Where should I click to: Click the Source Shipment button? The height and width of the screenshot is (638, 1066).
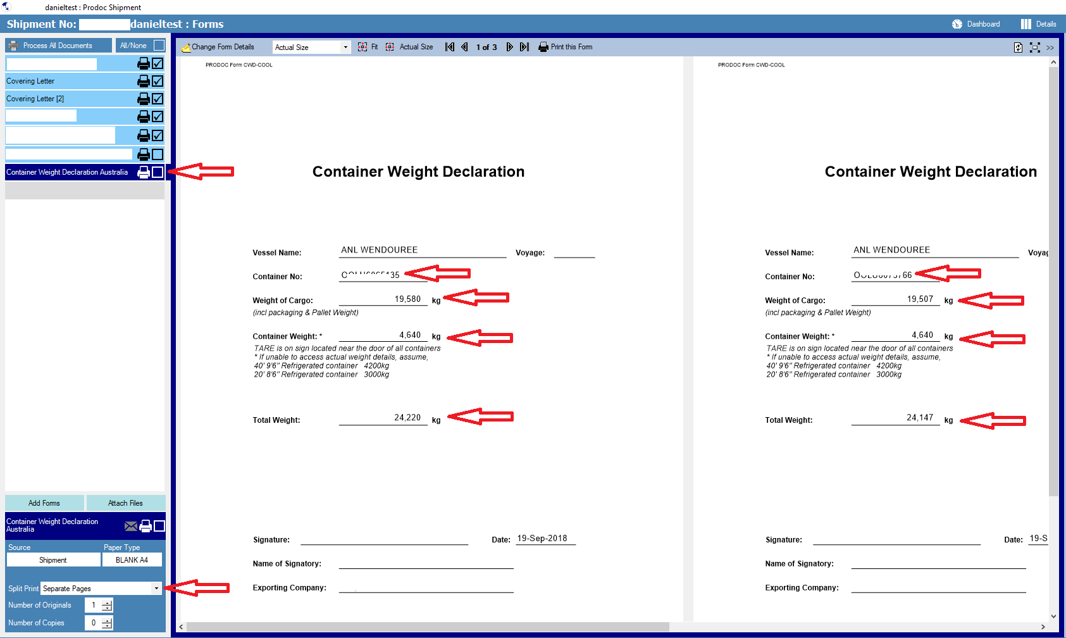pyautogui.click(x=53, y=560)
